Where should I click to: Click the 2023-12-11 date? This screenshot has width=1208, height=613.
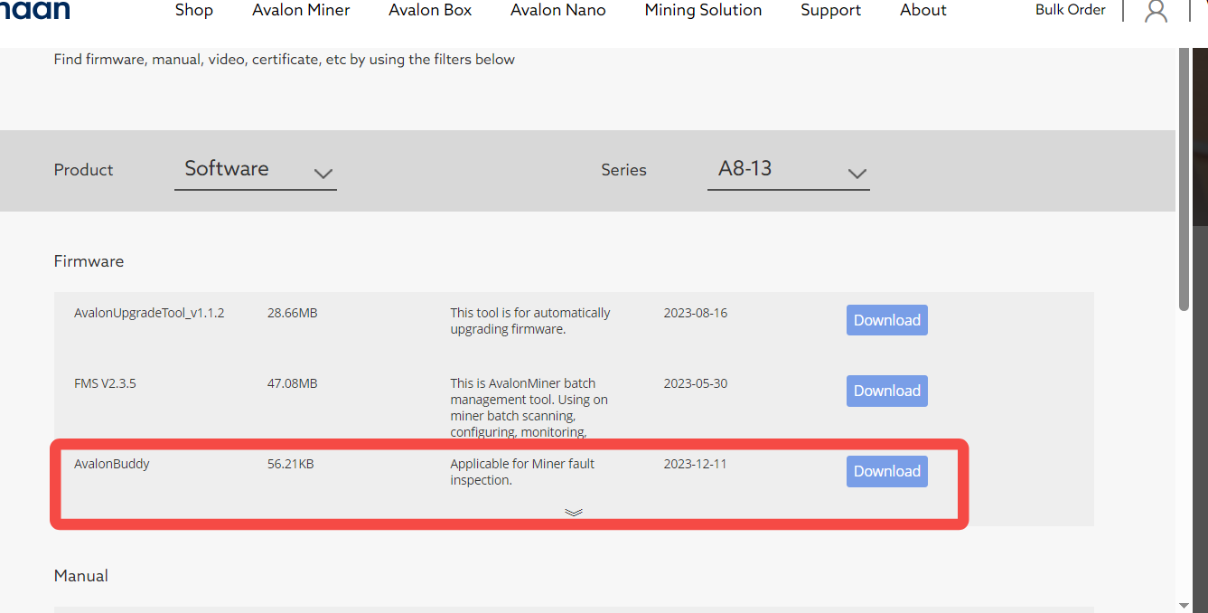[695, 464]
